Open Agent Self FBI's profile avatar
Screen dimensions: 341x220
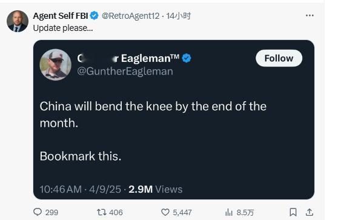(x=18, y=21)
